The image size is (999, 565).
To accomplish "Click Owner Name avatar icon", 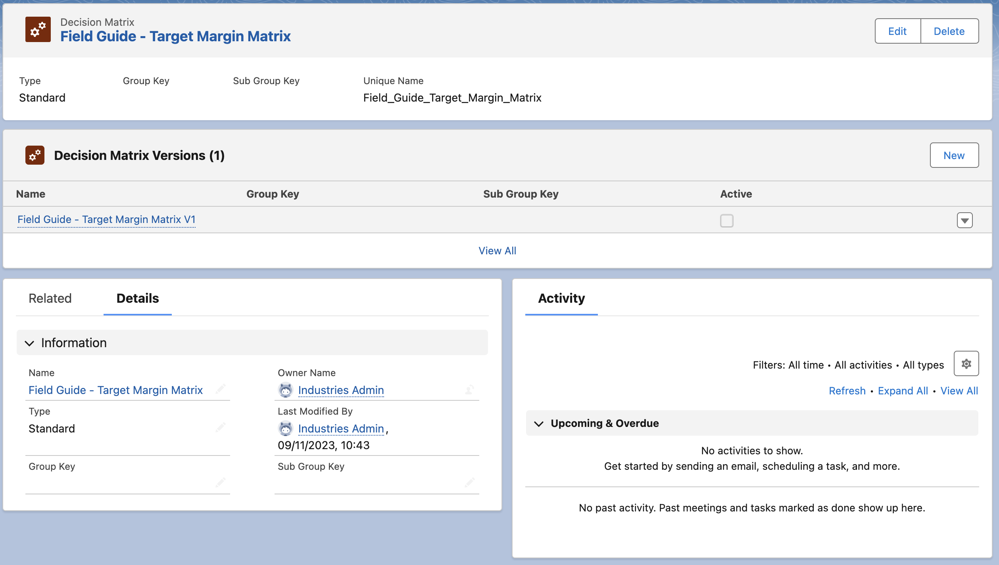I will (x=285, y=390).
